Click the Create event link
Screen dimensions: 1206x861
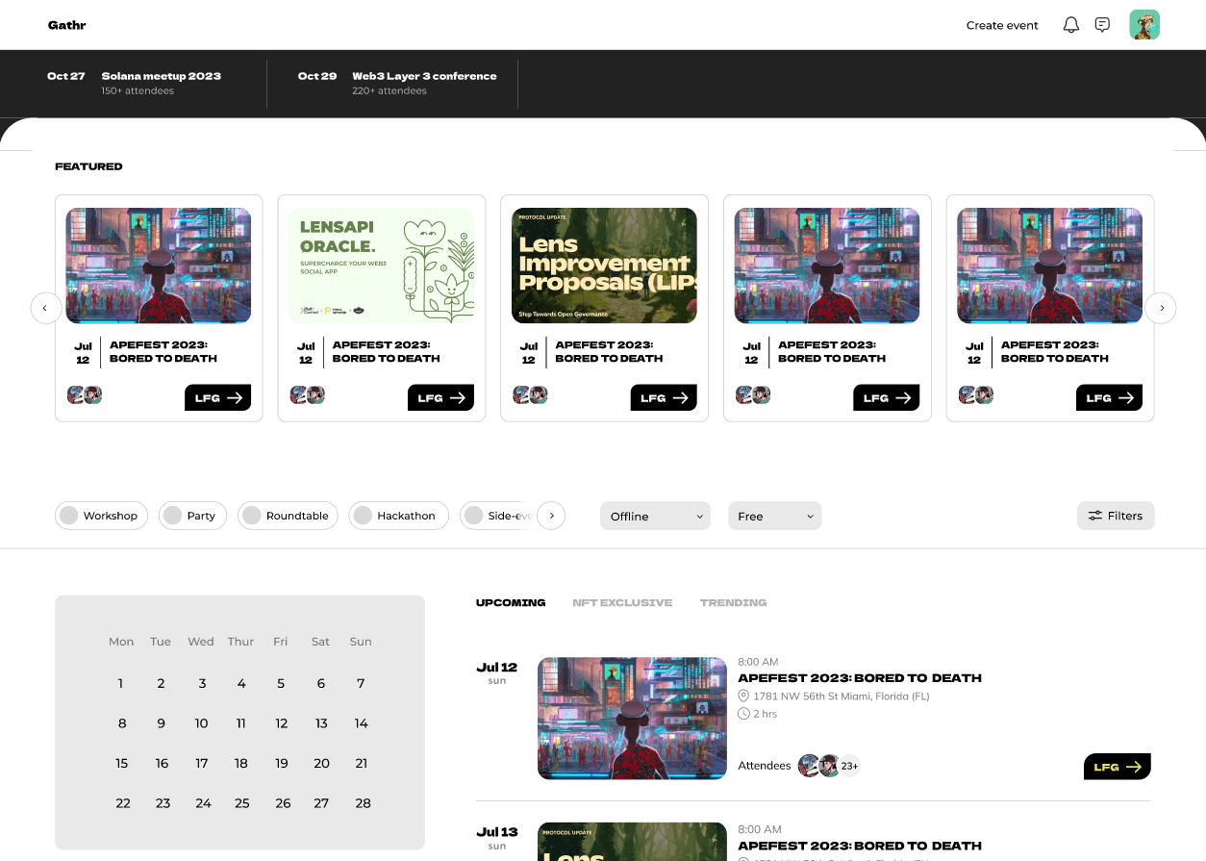pyautogui.click(x=1002, y=26)
